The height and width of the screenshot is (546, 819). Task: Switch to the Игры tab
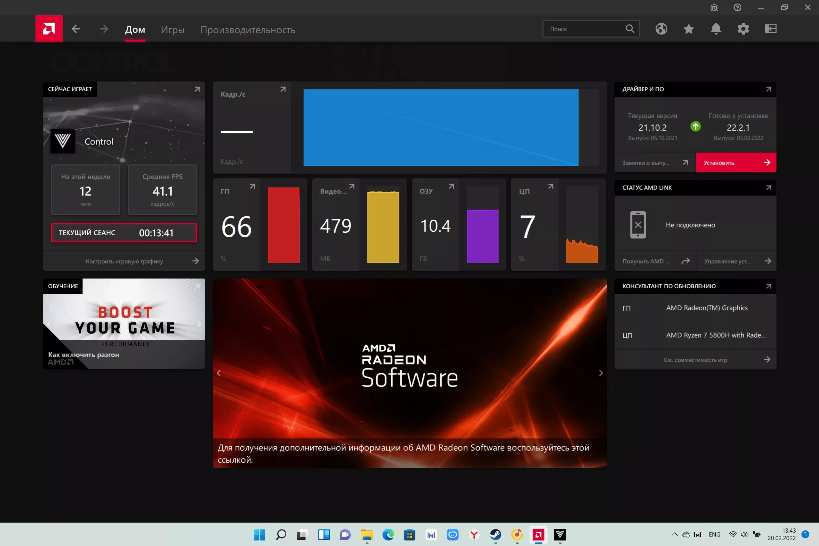pyautogui.click(x=173, y=30)
